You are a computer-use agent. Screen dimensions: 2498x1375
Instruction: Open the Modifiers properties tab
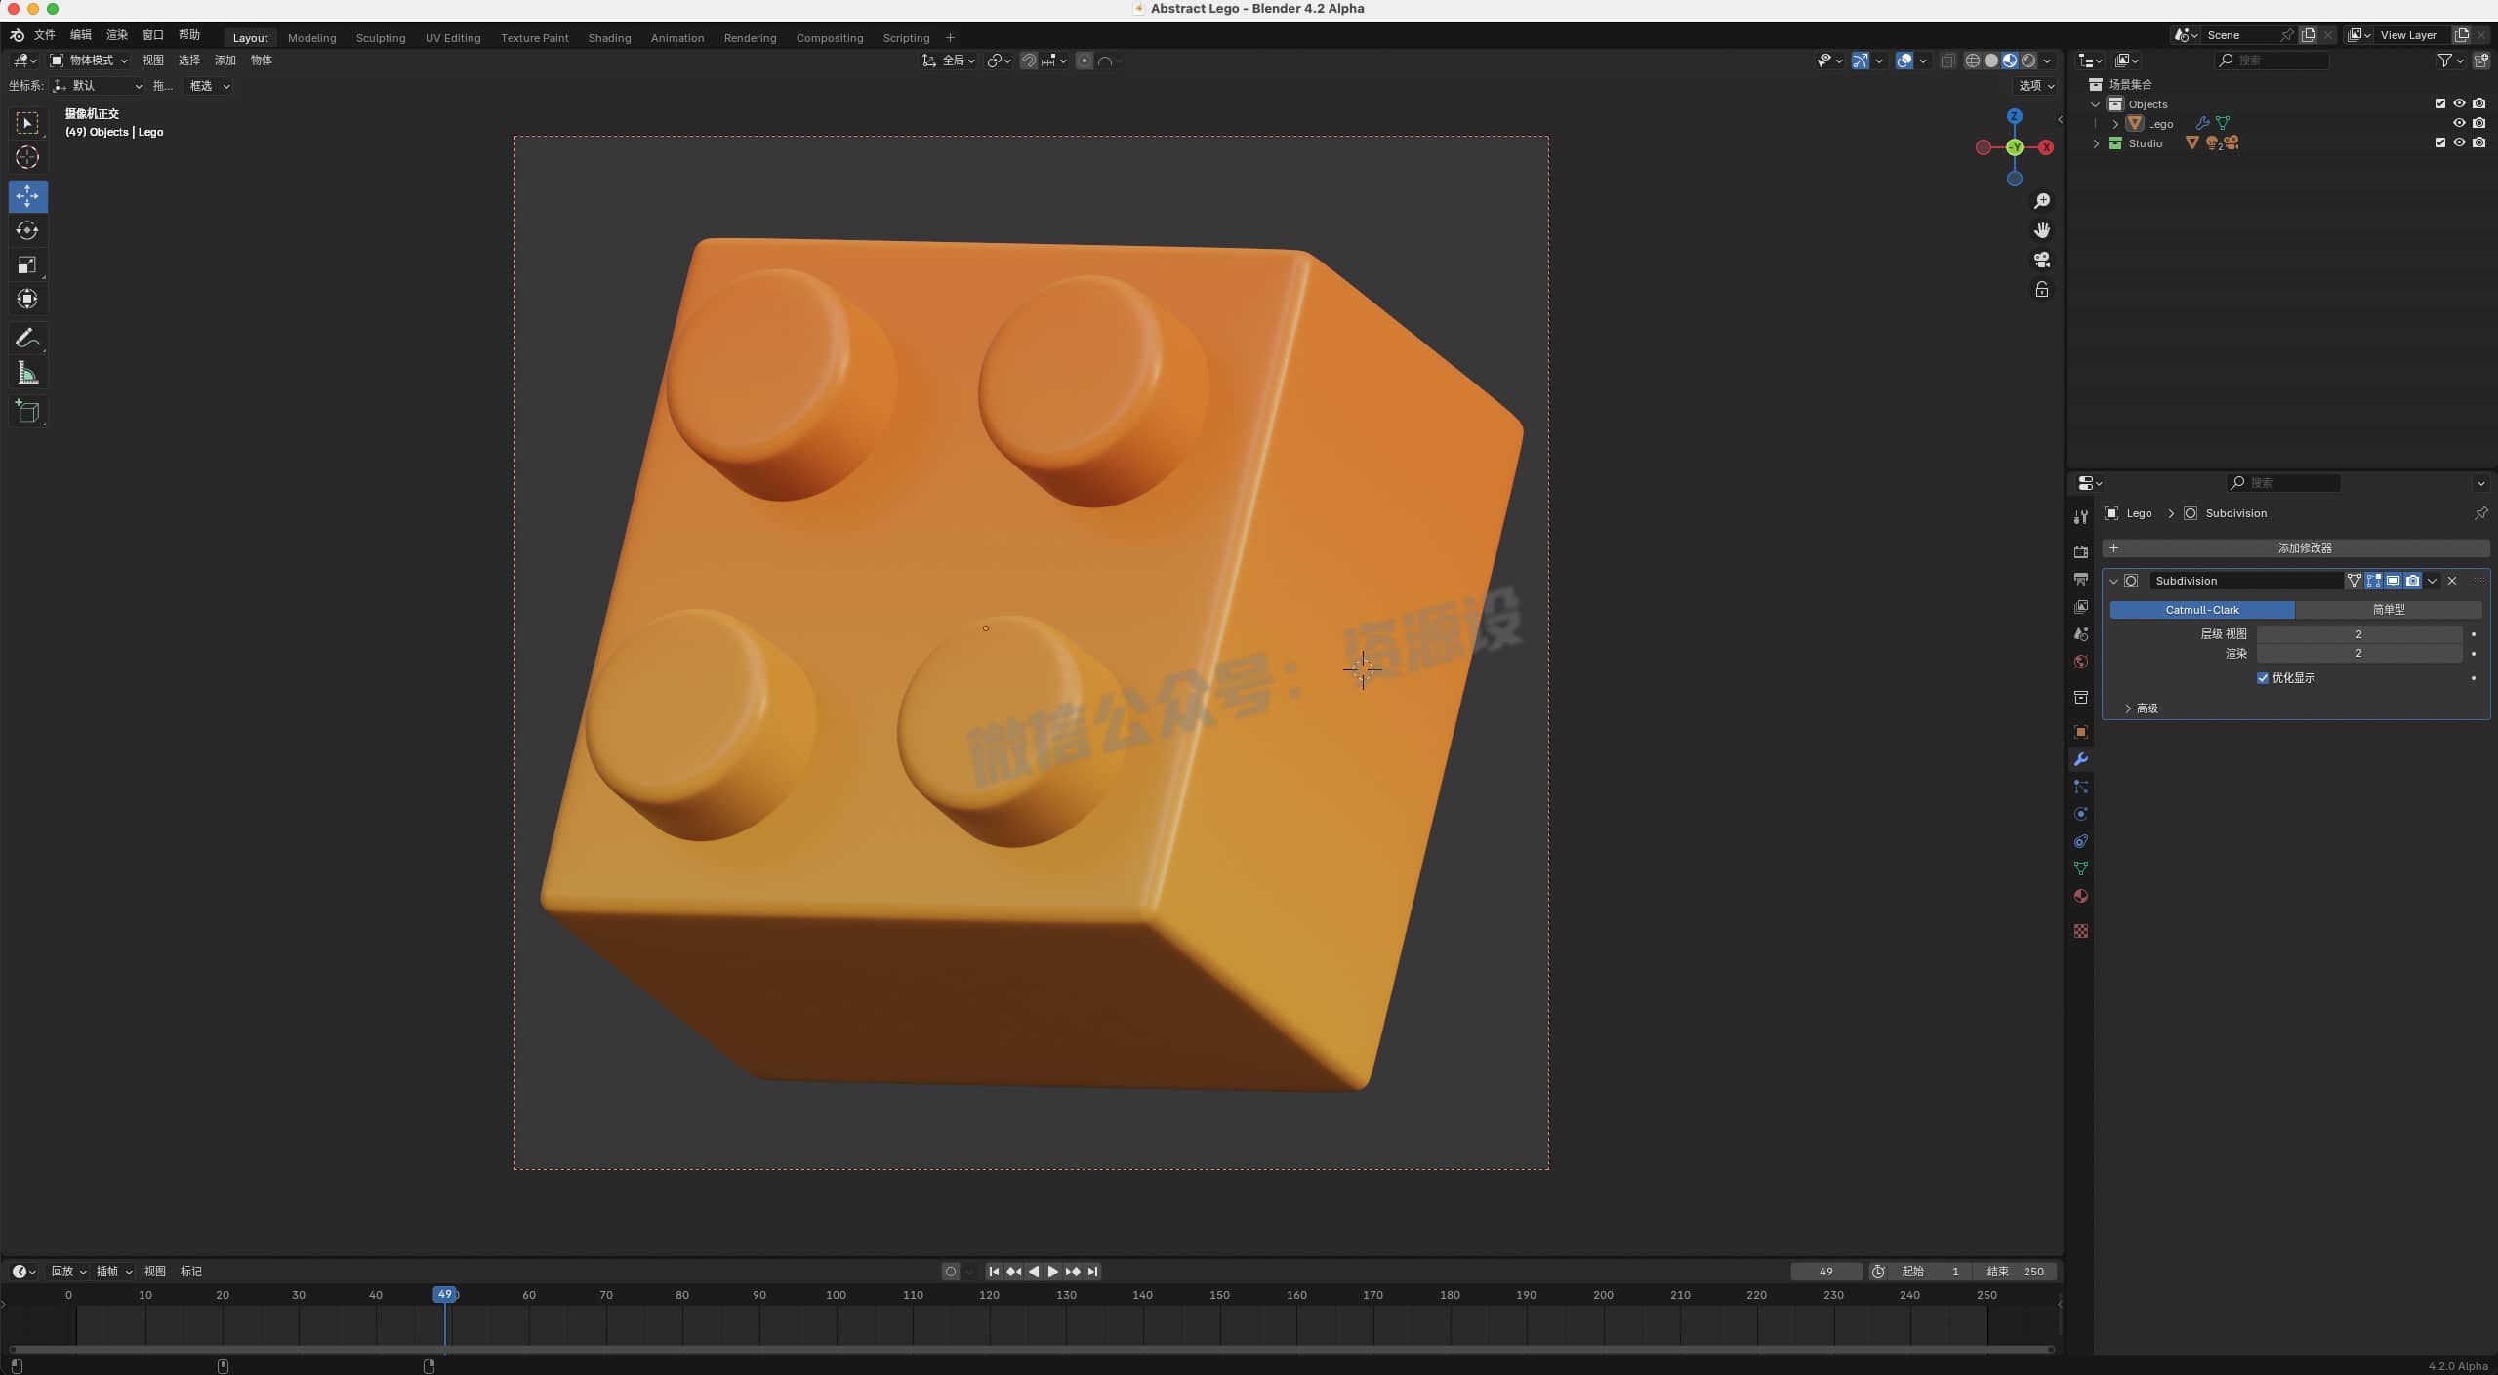[2080, 759]
